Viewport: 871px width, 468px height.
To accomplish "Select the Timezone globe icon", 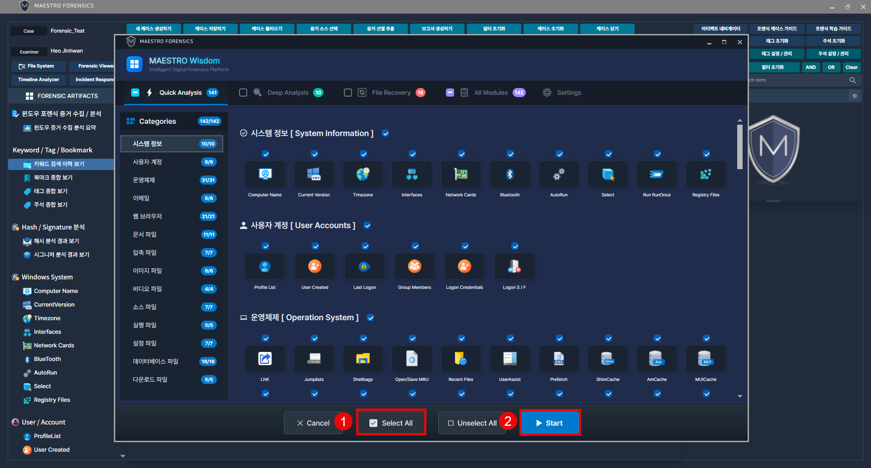I will 363,175.
